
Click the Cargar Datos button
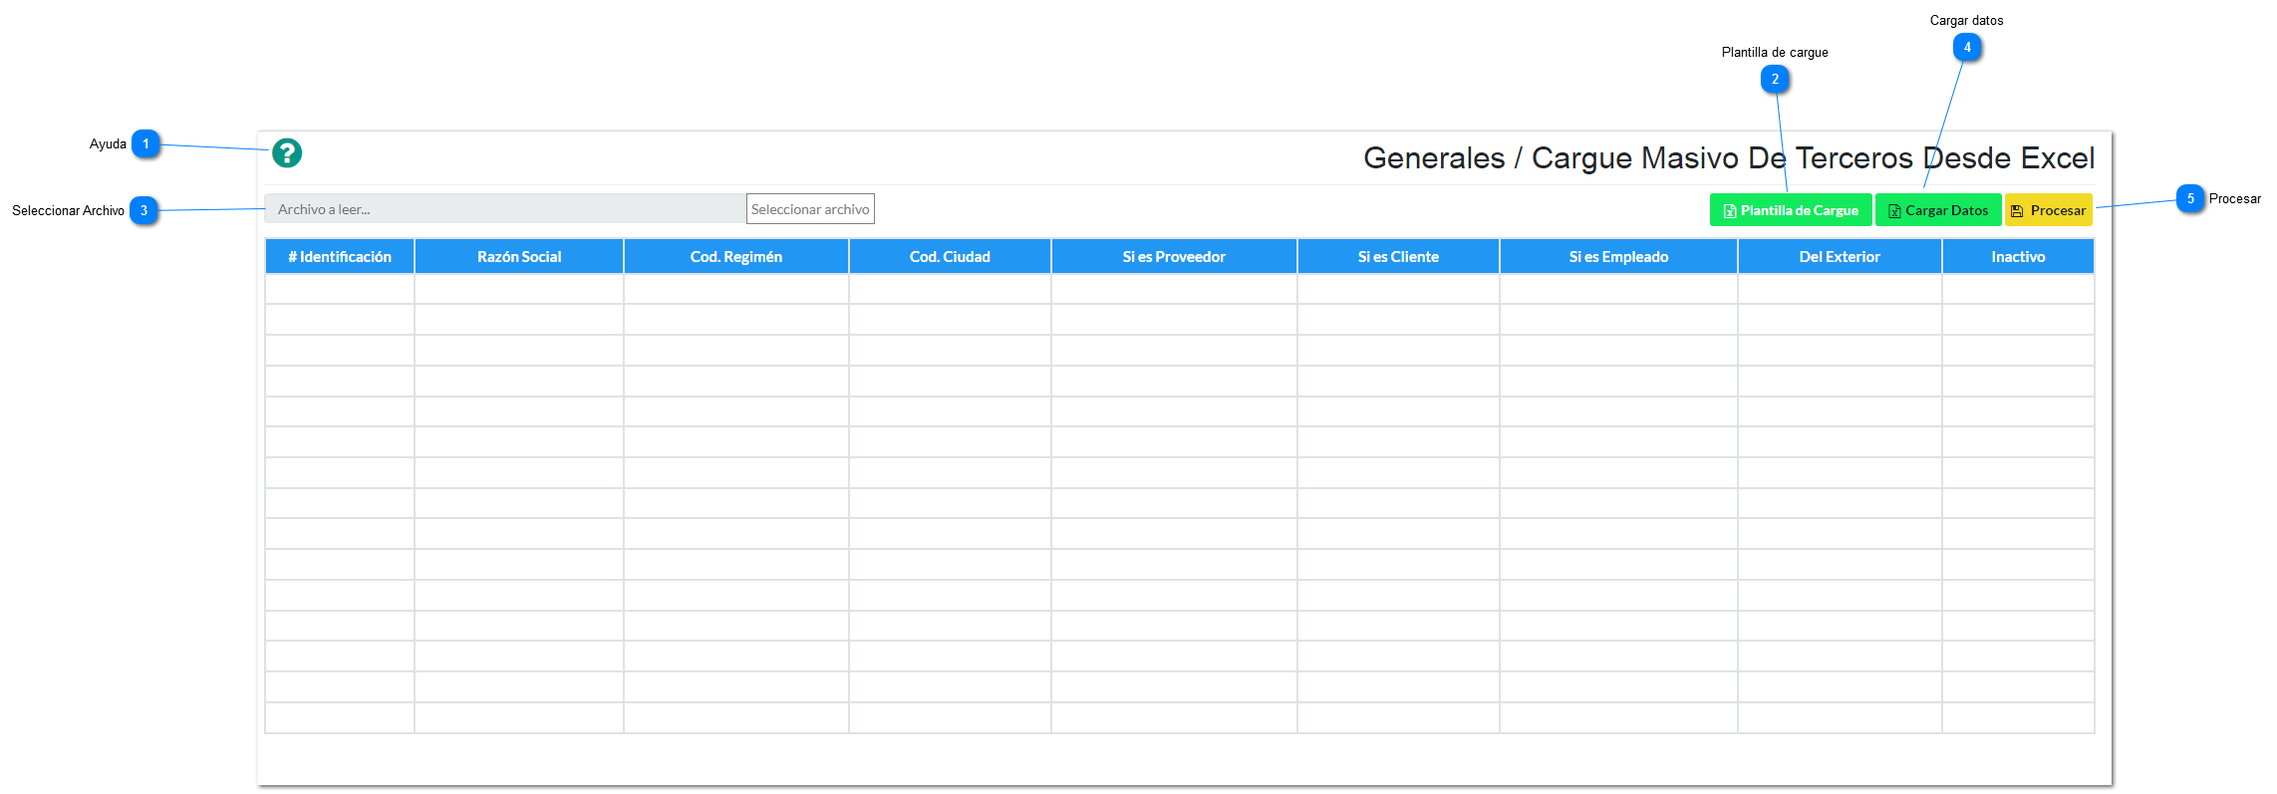pyautogui.click(x=1938, y=210)
